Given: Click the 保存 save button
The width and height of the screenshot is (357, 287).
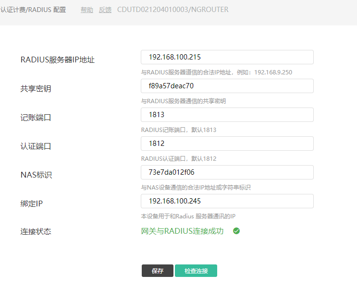Looking at the screenshot, I should [157, 271].
